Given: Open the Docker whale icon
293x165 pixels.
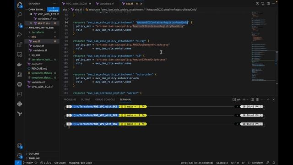Looking at the screenshot, I should [x=19, y=64].
